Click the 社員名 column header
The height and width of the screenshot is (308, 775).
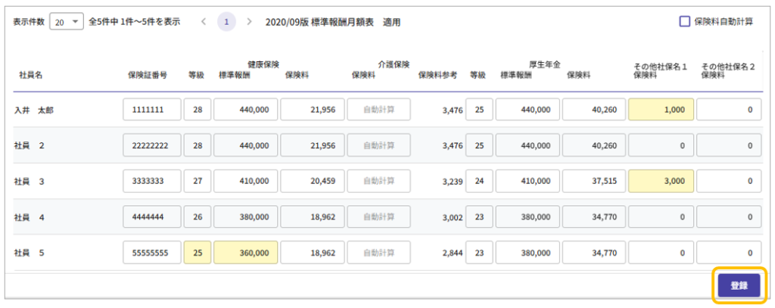31,76
